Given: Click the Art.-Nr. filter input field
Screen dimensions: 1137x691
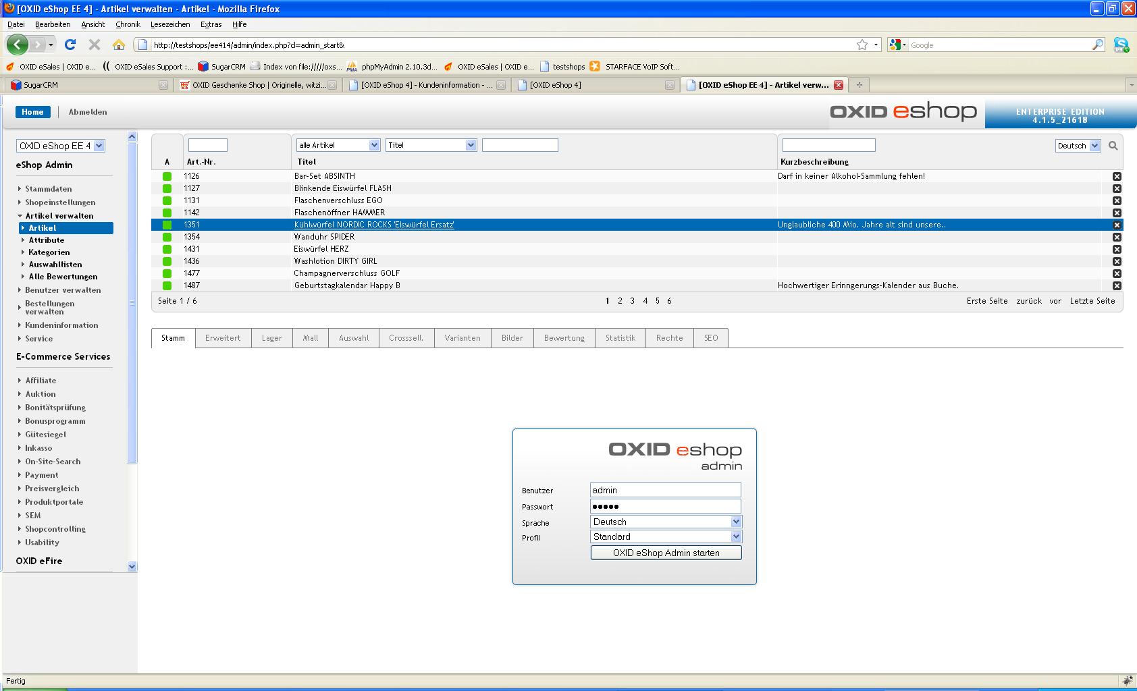Looking at the screenshot, I should coord(207,145).
